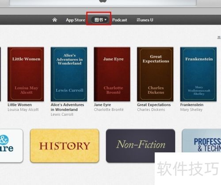Open the History category banner
This screenshot has height=185, width=221.
click(x=65, y=146)
